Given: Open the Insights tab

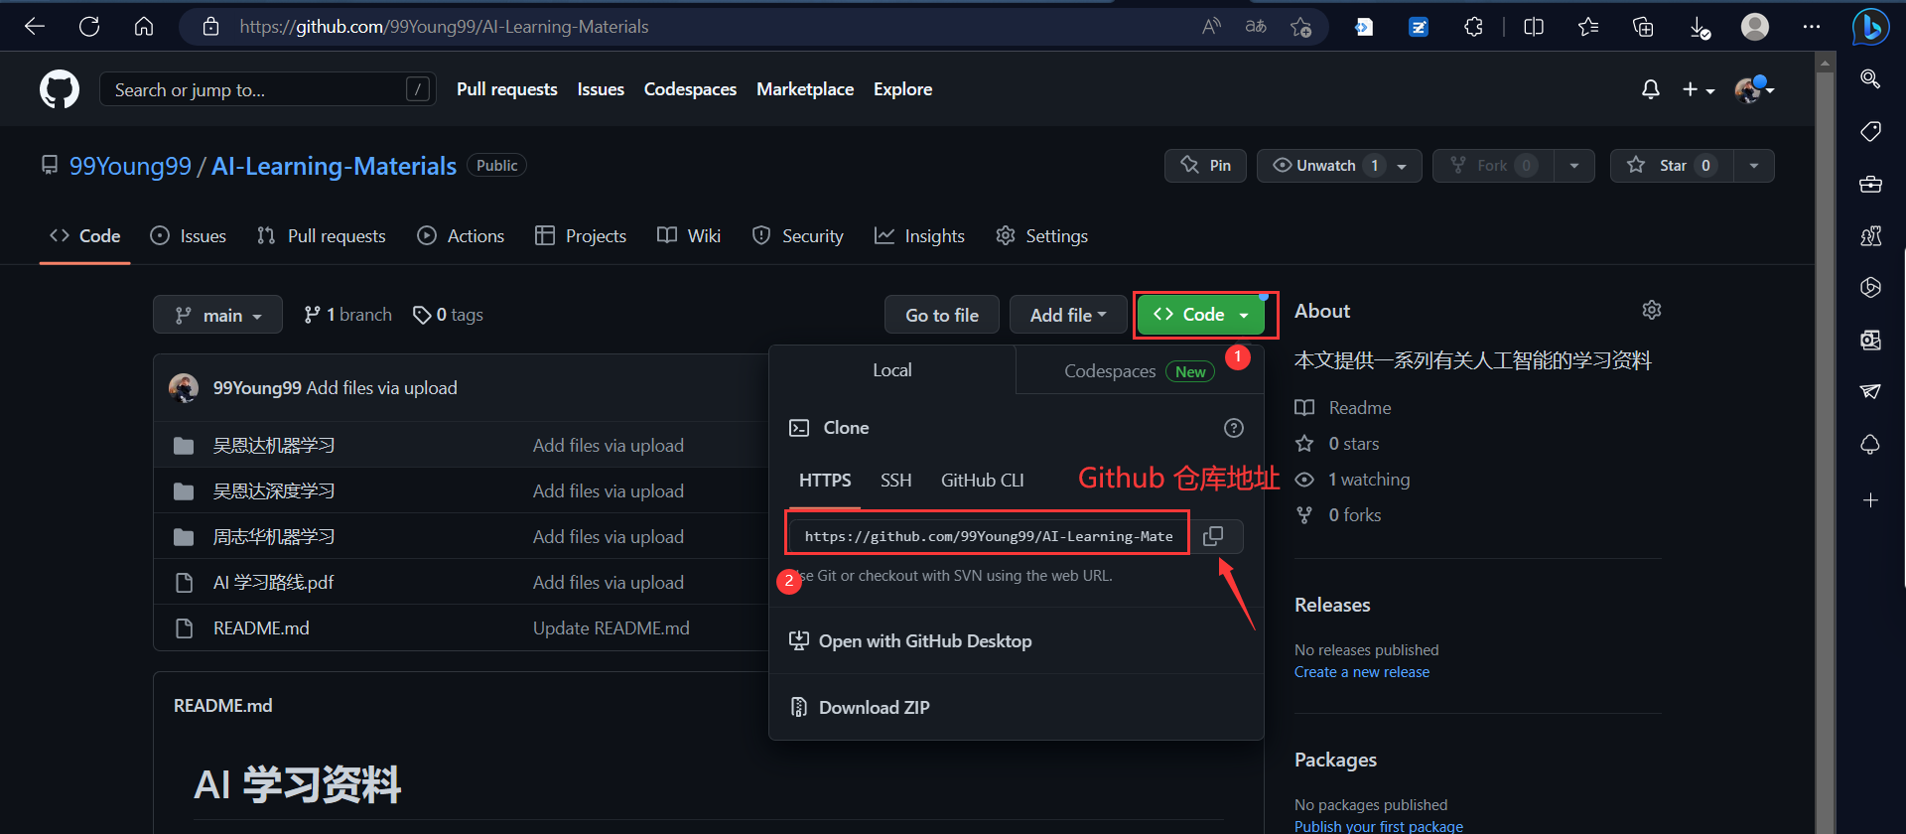Looking at the screenshot, I should (x=919, y=236).
